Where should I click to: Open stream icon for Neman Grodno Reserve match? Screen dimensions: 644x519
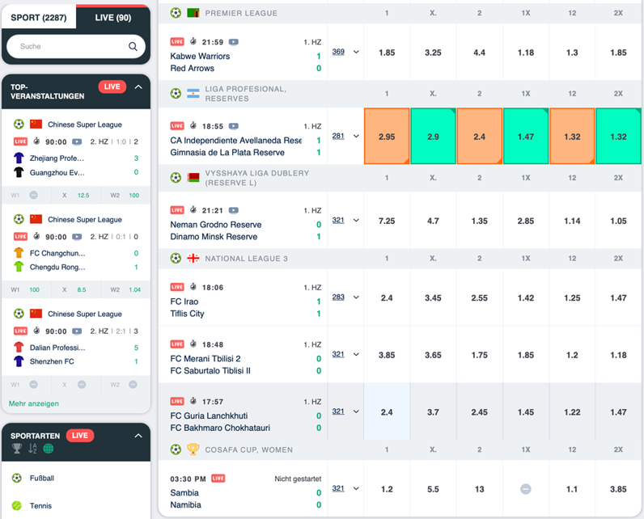point(233,210)
